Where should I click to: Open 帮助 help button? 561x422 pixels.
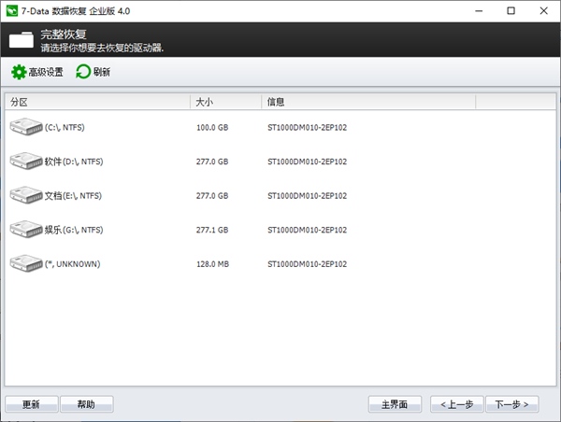(87, 404)
